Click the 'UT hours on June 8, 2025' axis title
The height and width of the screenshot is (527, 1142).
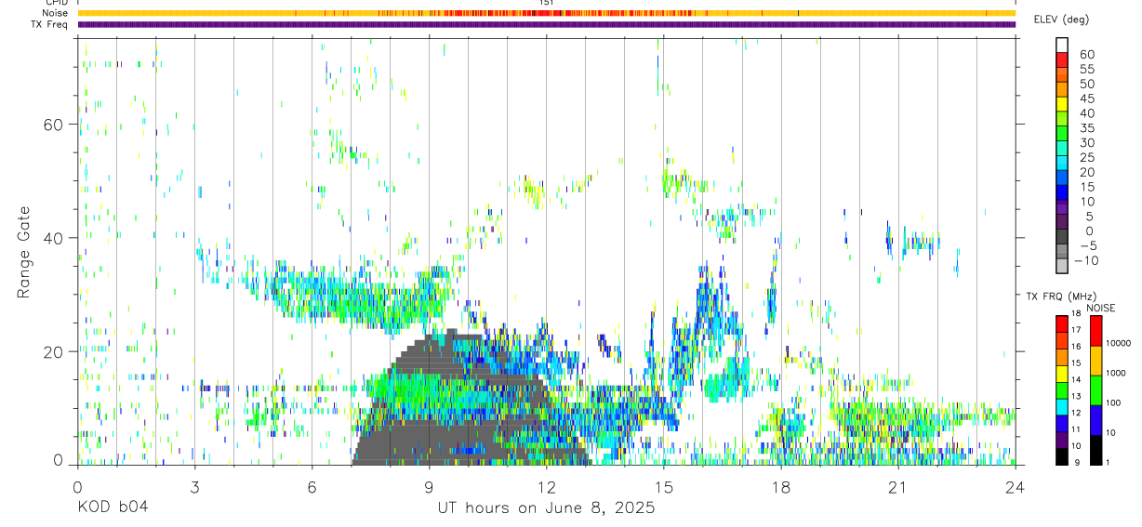tap(546, 508)
